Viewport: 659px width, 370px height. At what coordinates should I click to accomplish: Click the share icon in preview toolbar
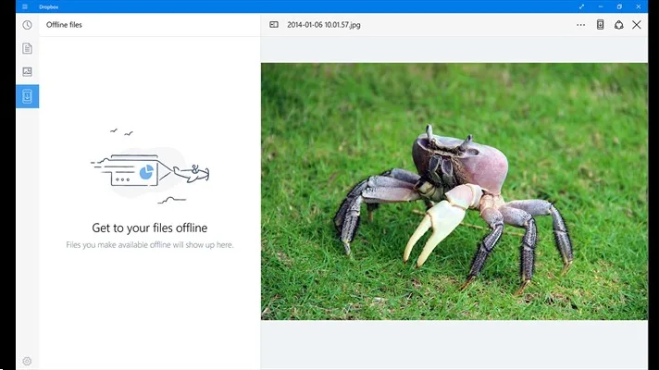tap(618, 25)
